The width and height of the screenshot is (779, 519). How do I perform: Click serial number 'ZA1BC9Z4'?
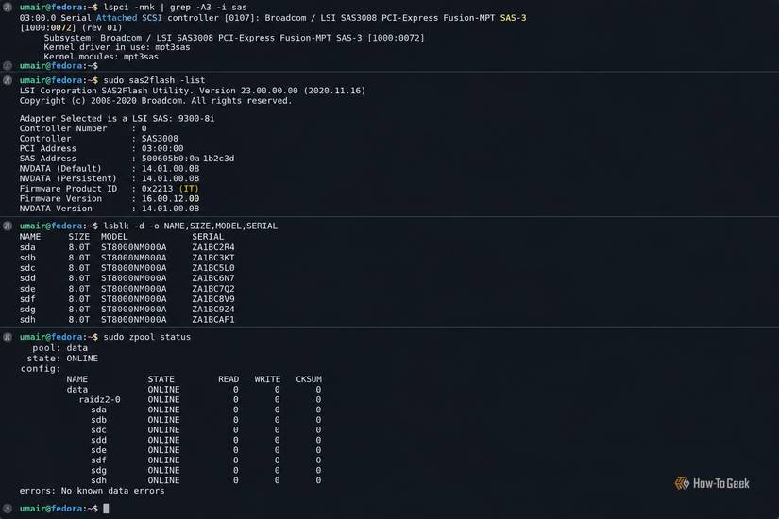(x=213, y=310)
